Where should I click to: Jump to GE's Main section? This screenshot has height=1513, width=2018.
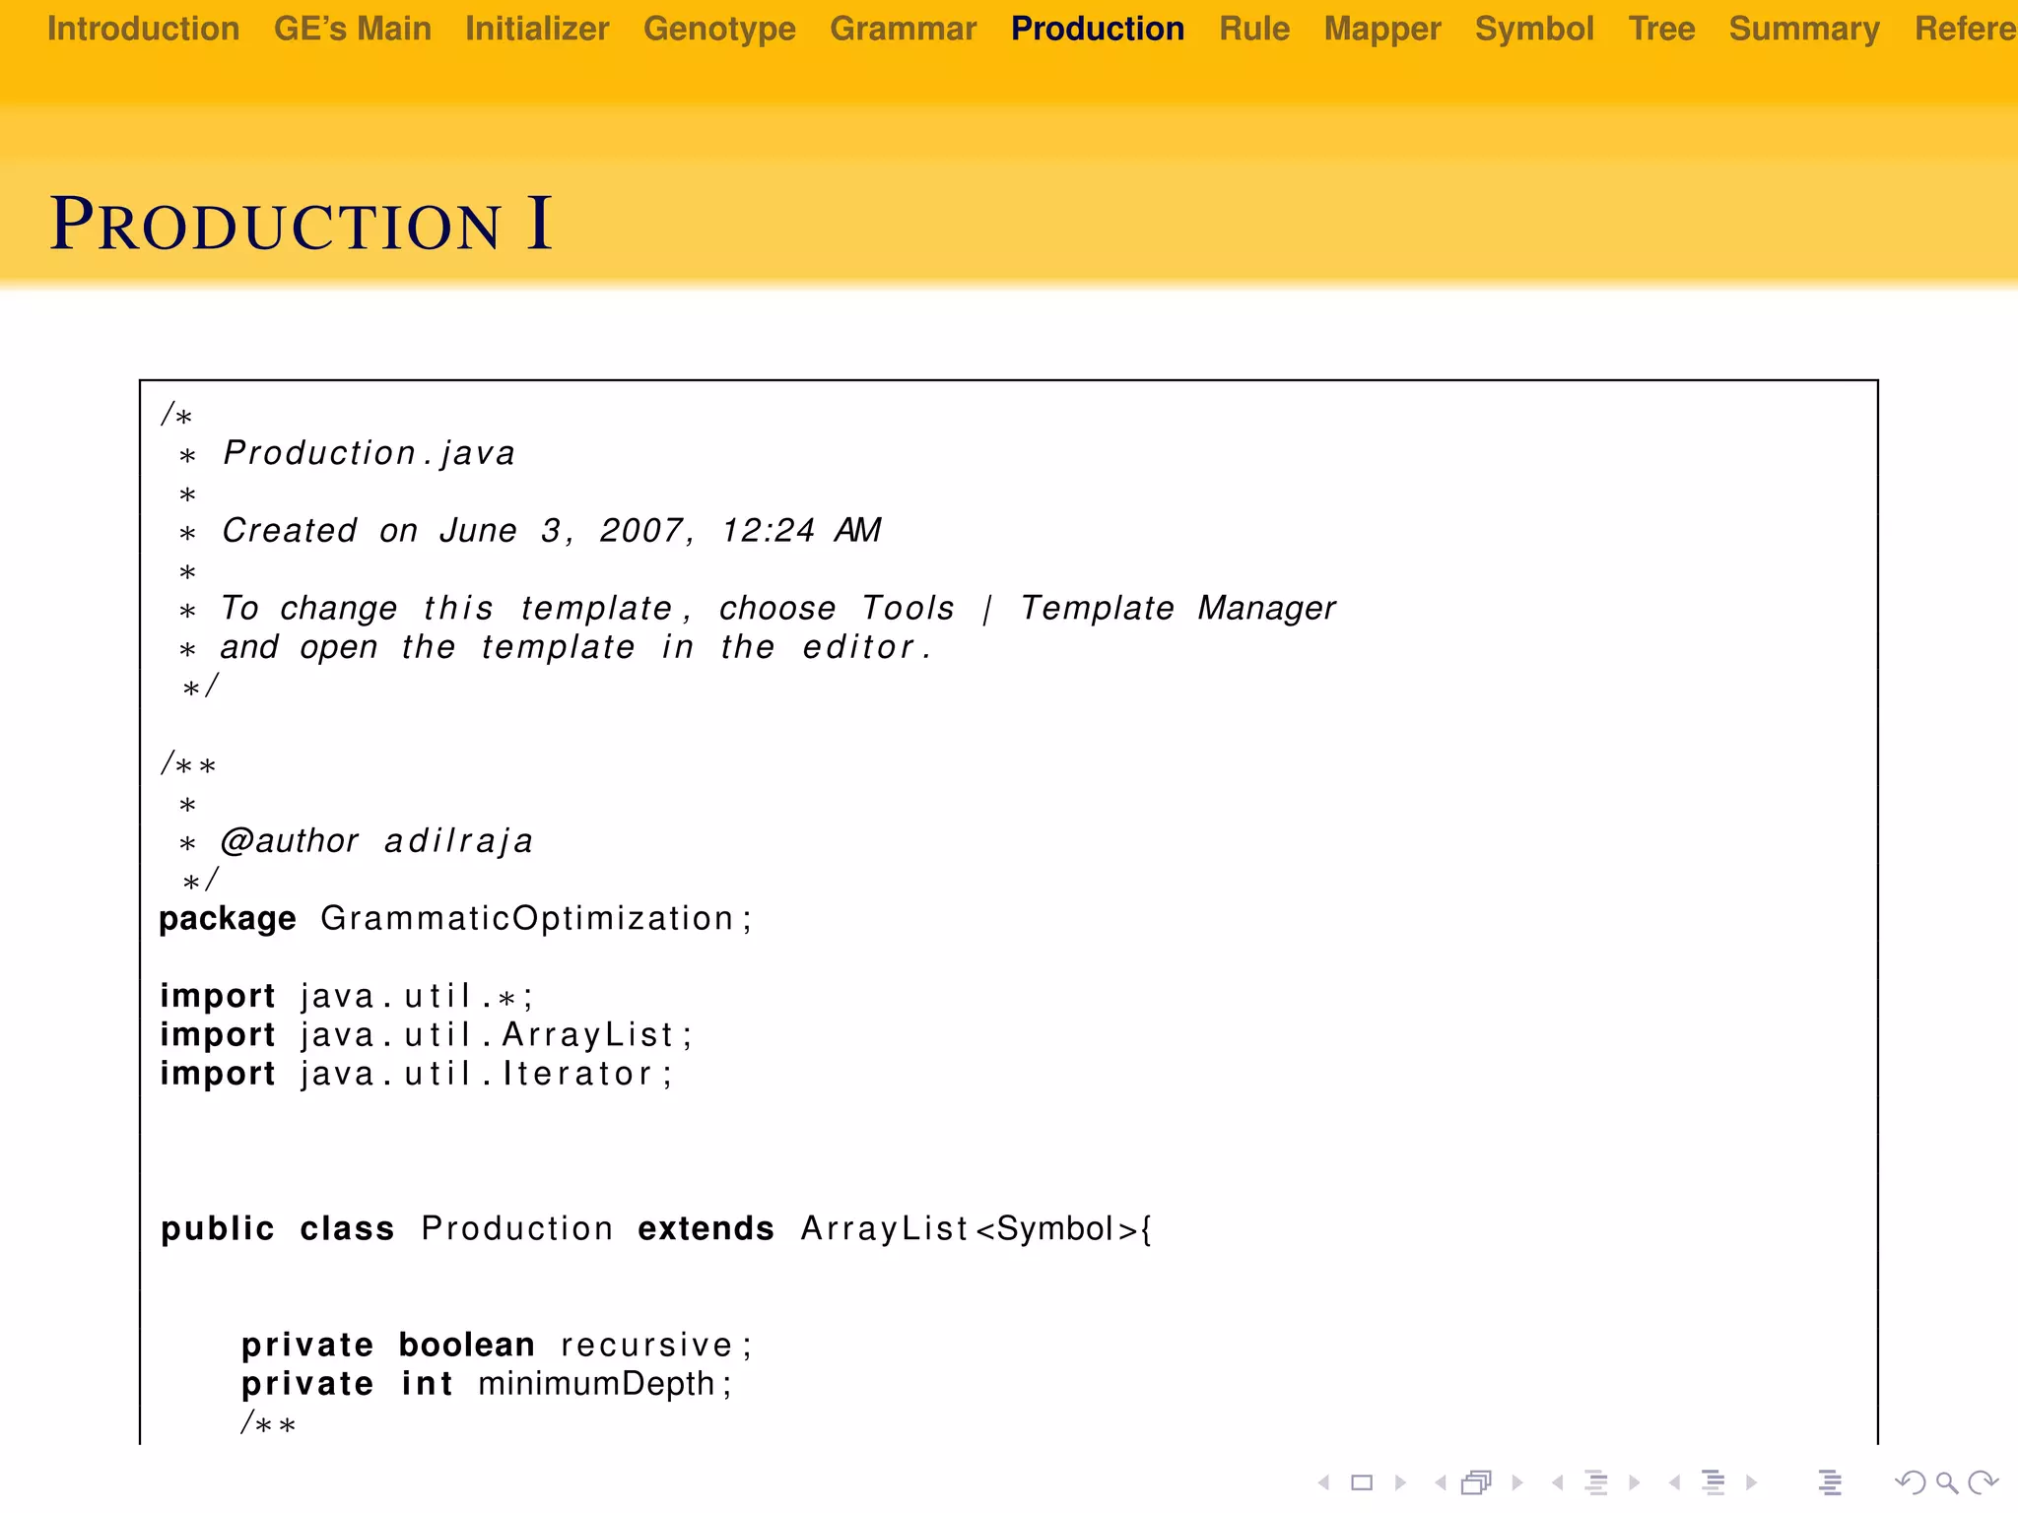(353, 29)
